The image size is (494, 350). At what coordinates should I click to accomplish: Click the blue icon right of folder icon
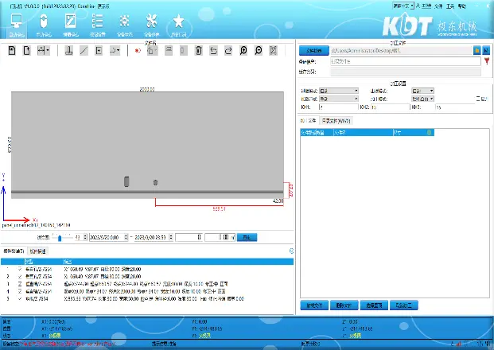coord(486,50)
